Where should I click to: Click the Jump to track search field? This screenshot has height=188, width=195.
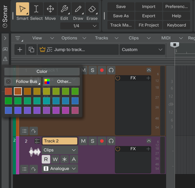(78, 50)
